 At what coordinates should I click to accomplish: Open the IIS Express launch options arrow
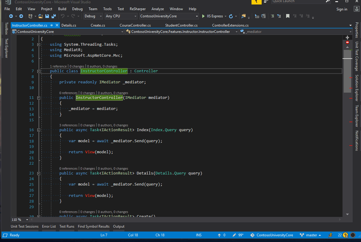click(225, 16)
